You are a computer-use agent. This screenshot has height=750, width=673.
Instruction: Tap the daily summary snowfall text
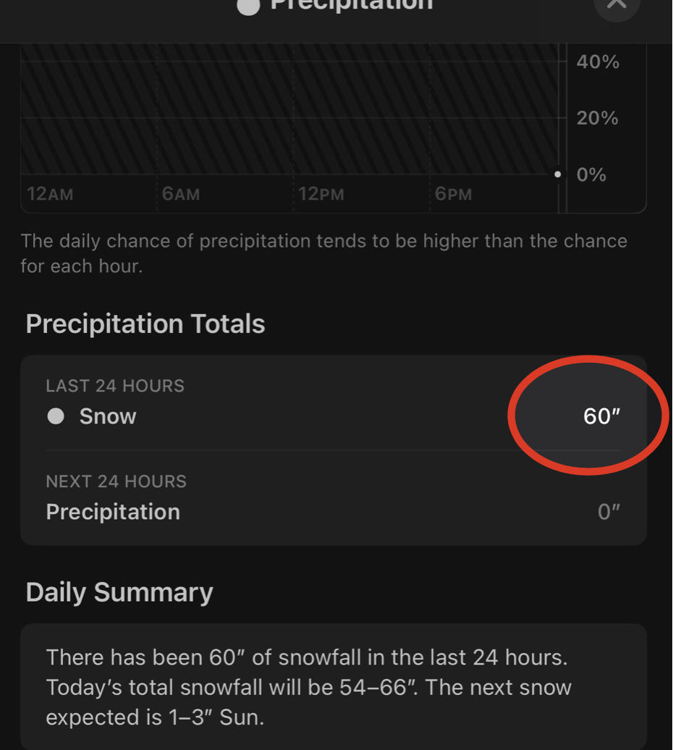[x=309, y=687]
